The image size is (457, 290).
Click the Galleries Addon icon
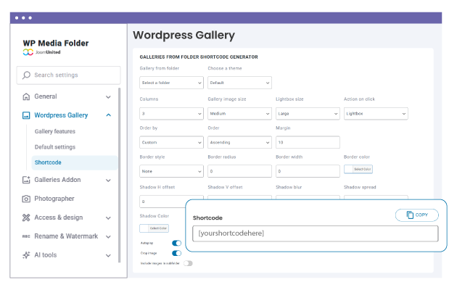26,180
